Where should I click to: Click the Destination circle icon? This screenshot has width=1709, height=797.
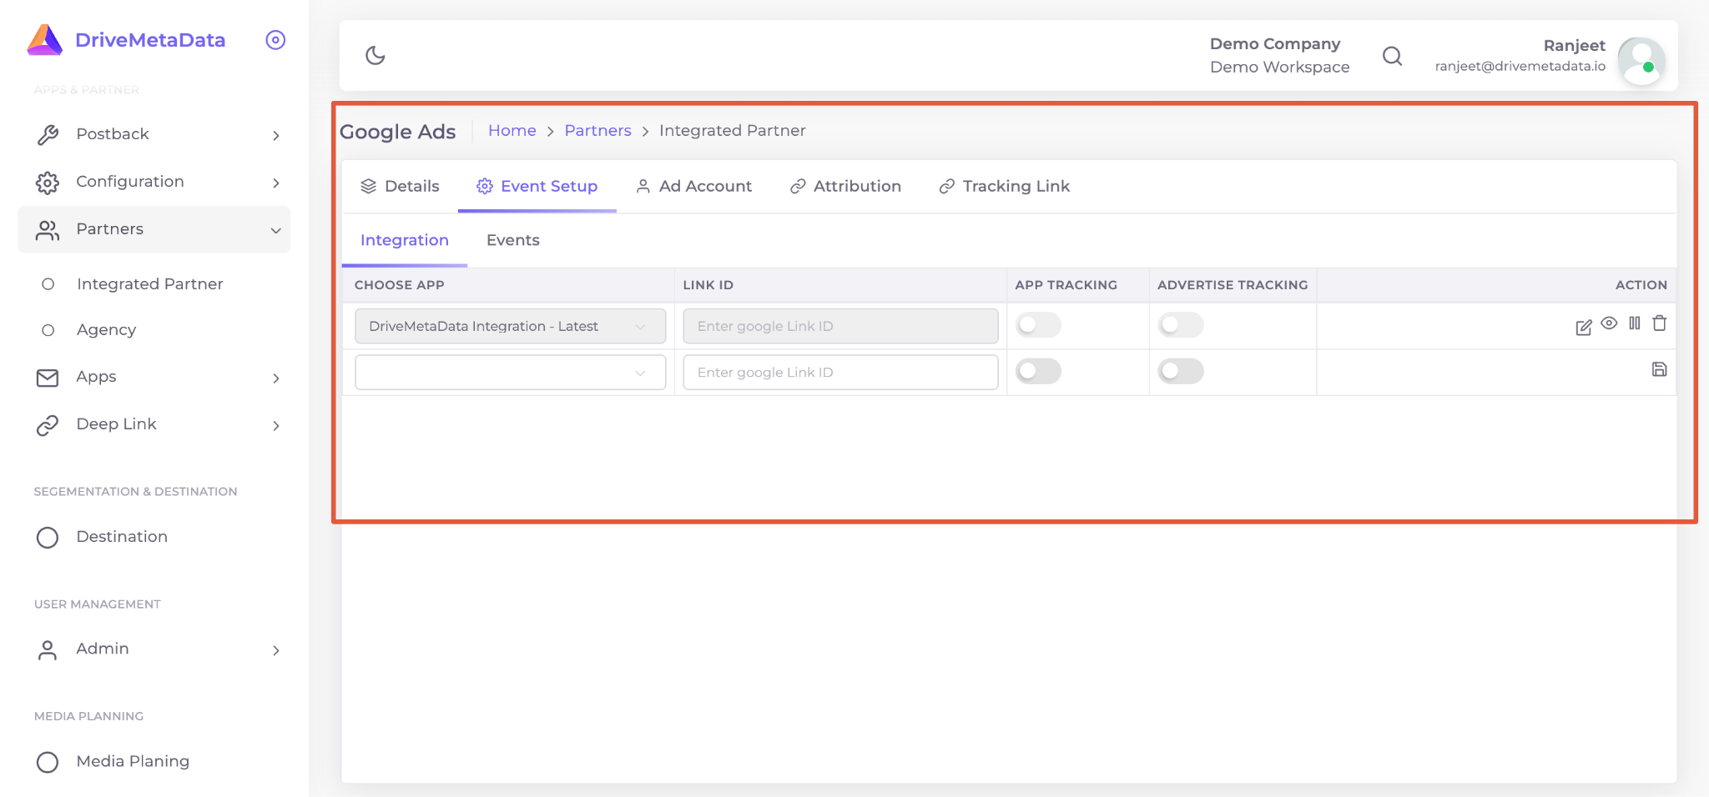point(48,538)
